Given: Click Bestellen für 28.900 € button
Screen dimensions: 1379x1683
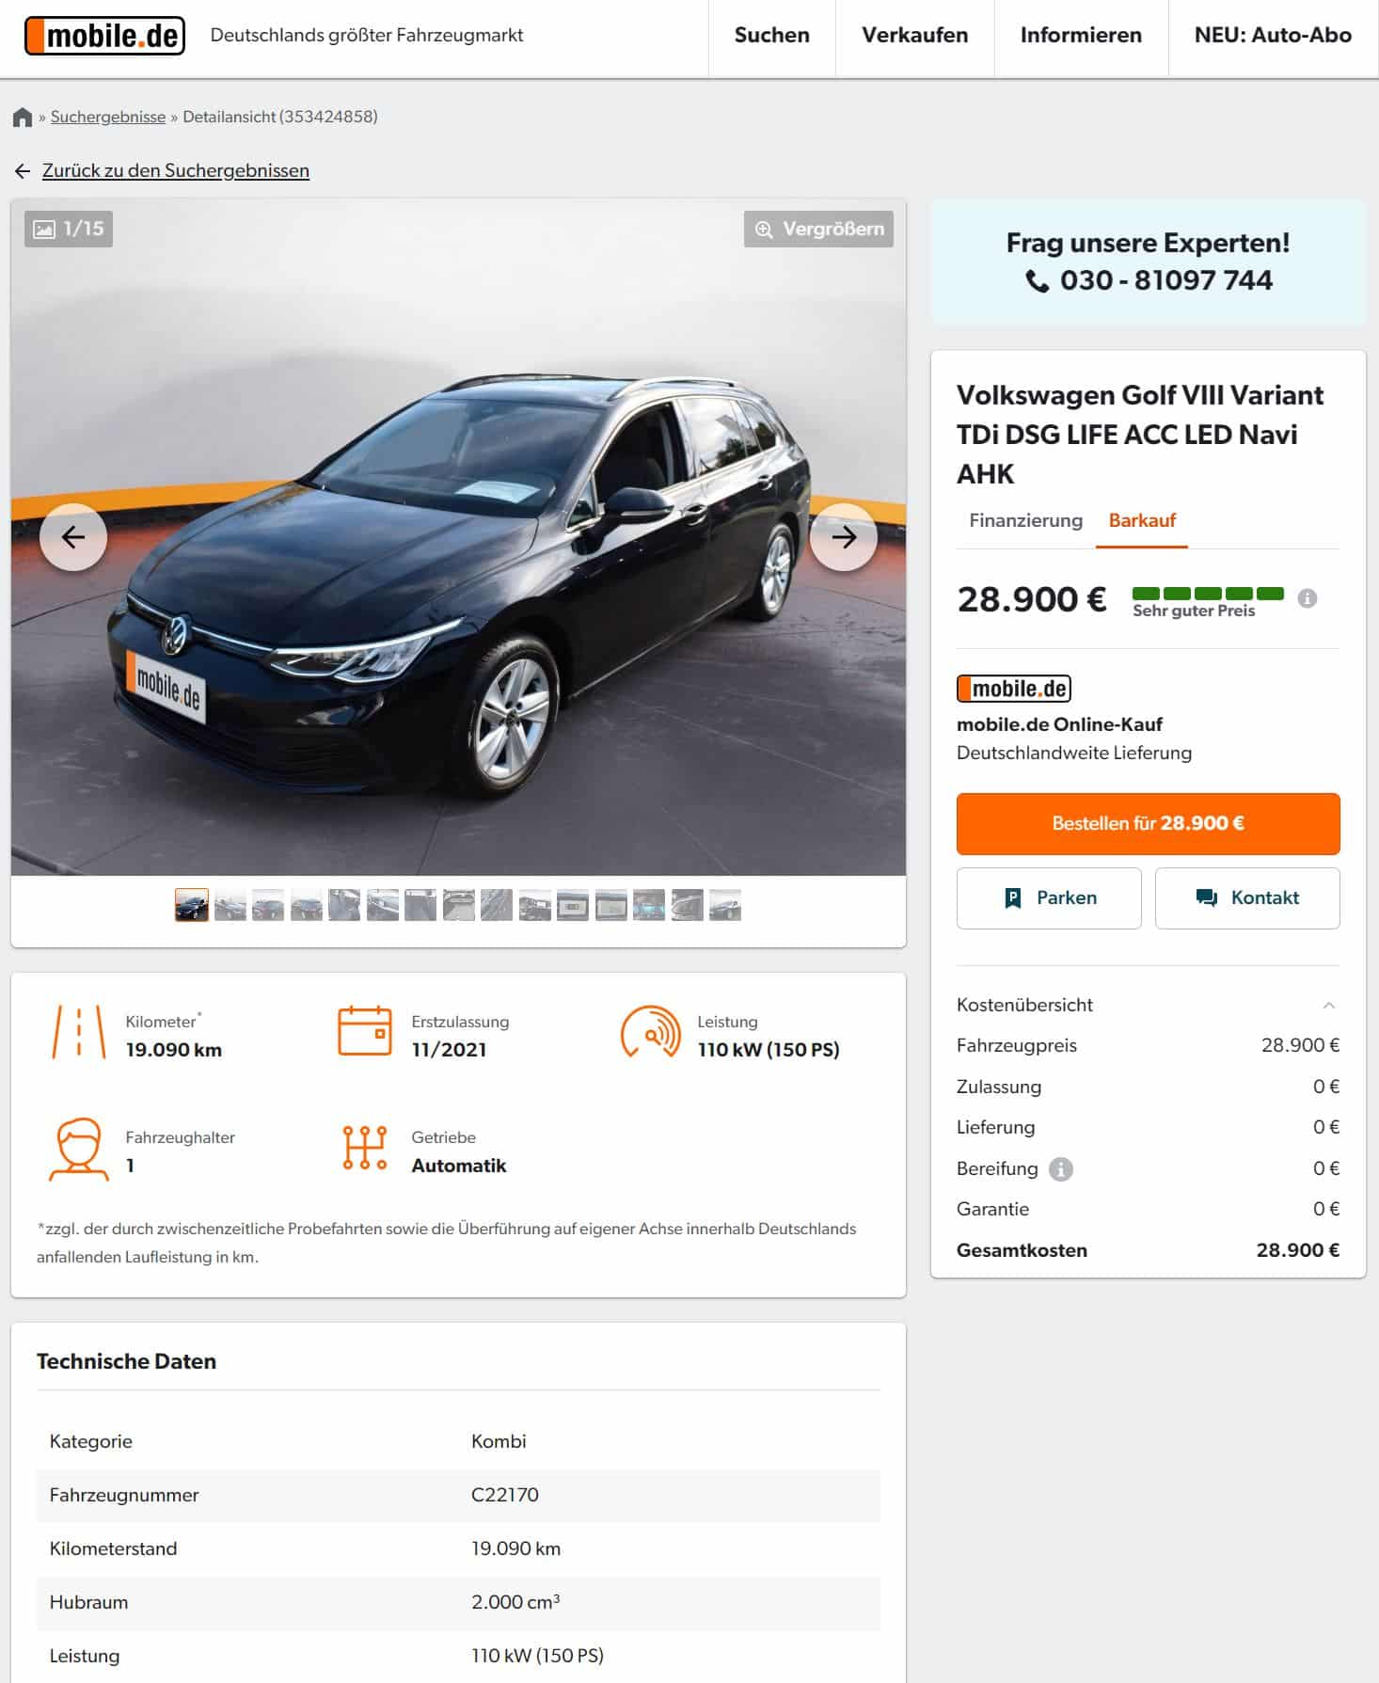Looking at the screenshot, I should (x=1148, y=823).
